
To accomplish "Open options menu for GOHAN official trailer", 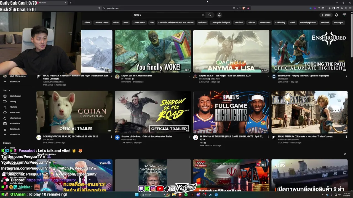I will [111, 137].
